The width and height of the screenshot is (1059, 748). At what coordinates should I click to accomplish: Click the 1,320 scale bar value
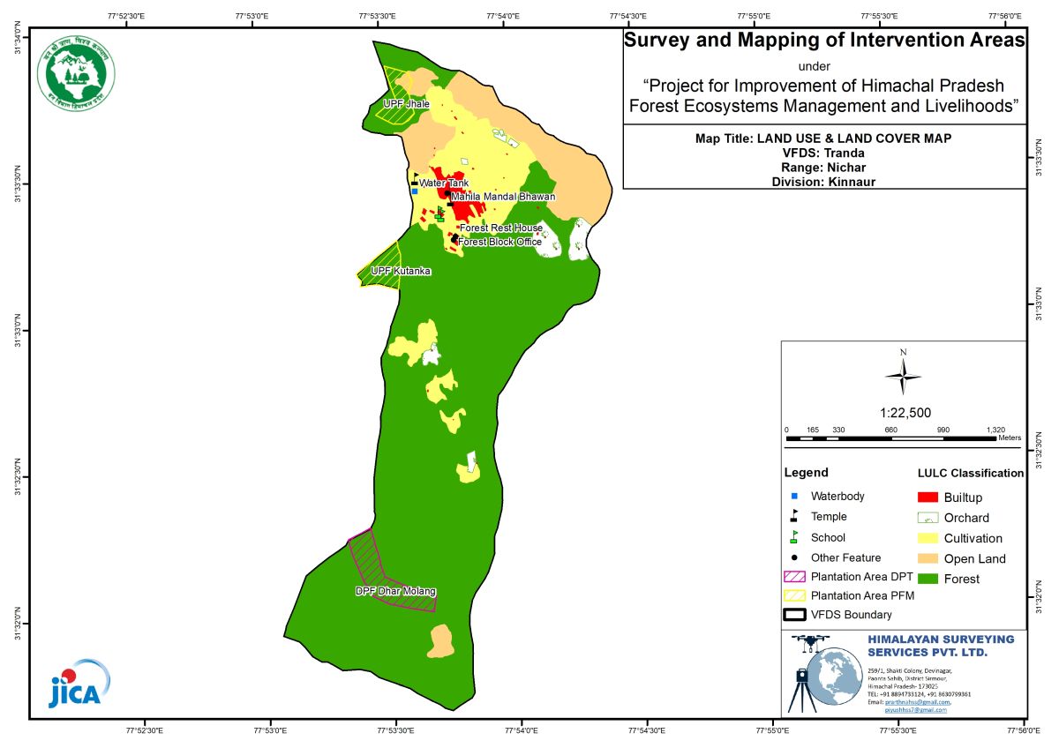(995, 430)
